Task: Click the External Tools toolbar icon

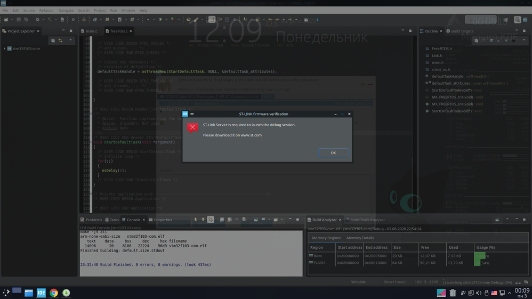Action: (173, 20)
